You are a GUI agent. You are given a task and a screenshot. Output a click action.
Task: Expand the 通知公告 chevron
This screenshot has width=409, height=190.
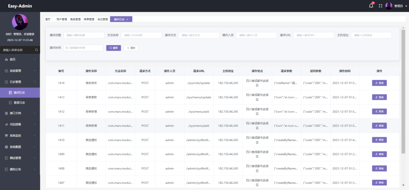coord(35,170)
